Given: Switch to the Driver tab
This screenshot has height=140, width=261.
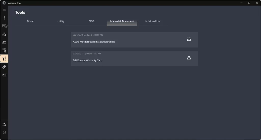Looking at the screenshot, I should (30, 21).
